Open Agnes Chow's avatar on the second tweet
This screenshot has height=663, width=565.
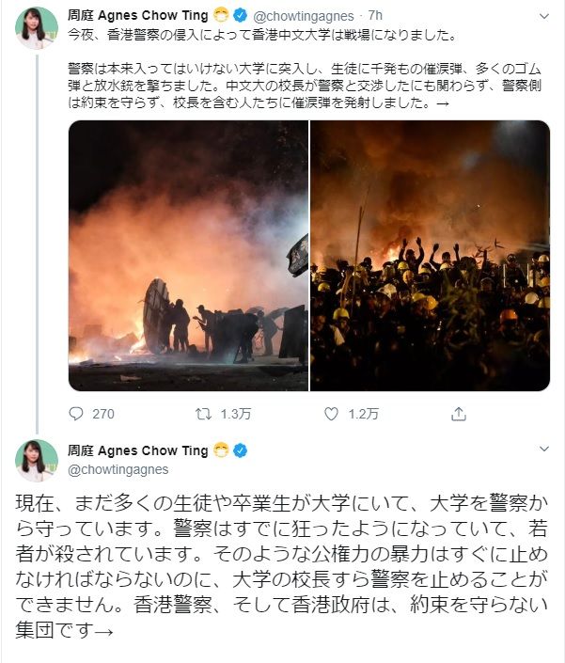tap(37, 460)
